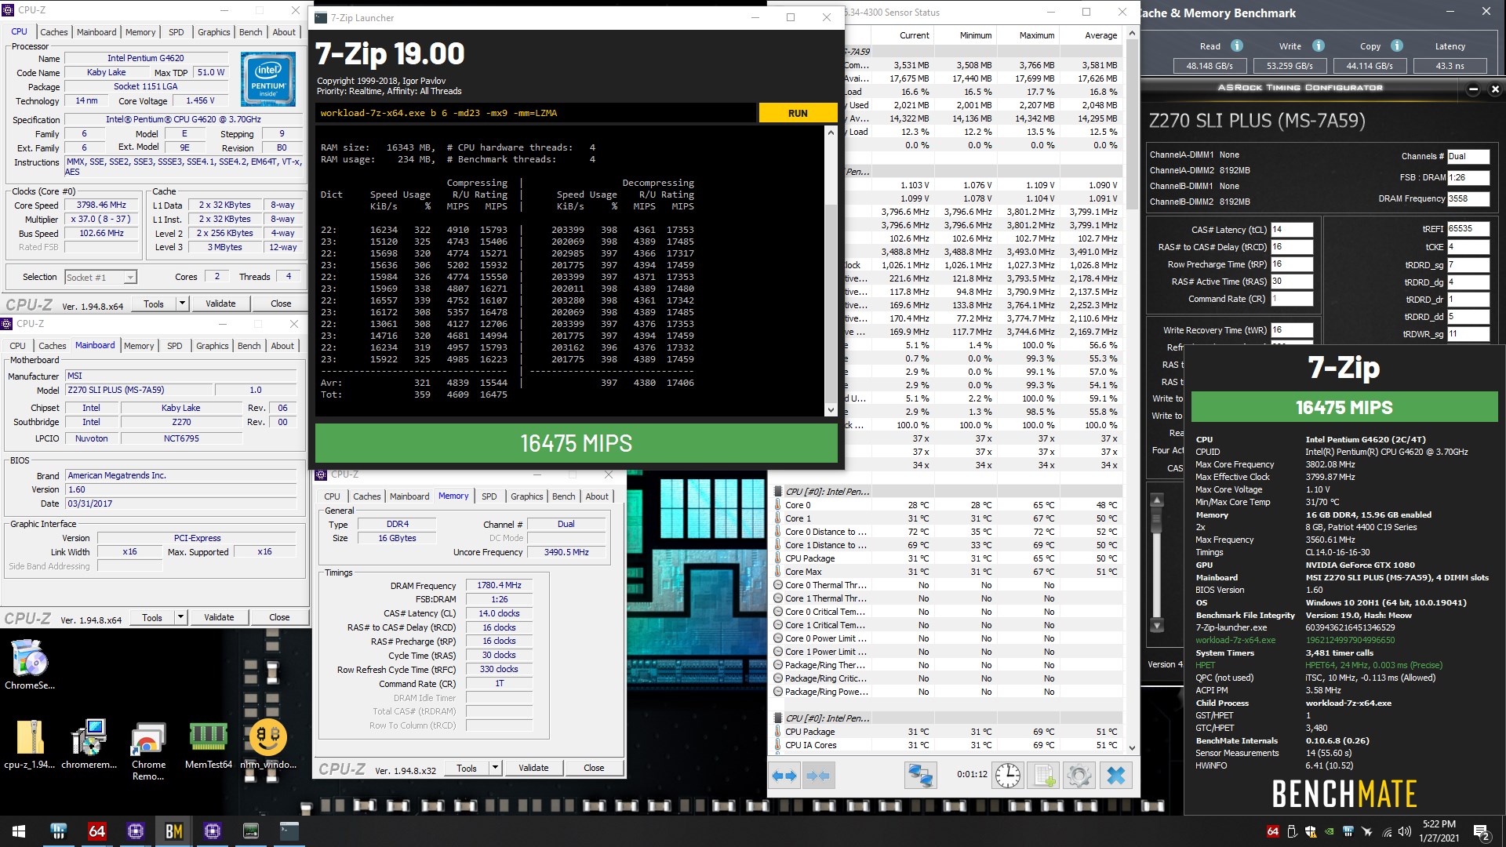Click Validate in the Memory CPU-Z window
This screenshot has width=1506, height=847.
tap(533, 768)
